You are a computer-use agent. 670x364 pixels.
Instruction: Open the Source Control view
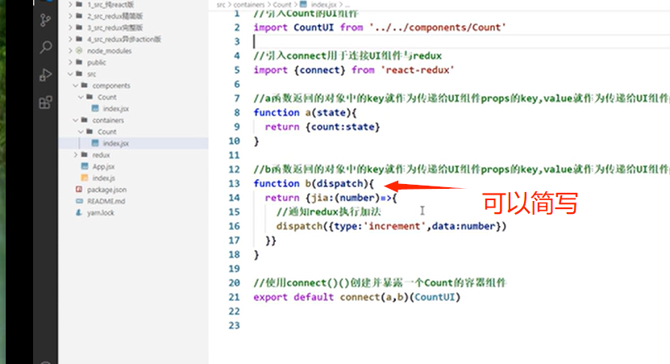[x=45, y=20]
